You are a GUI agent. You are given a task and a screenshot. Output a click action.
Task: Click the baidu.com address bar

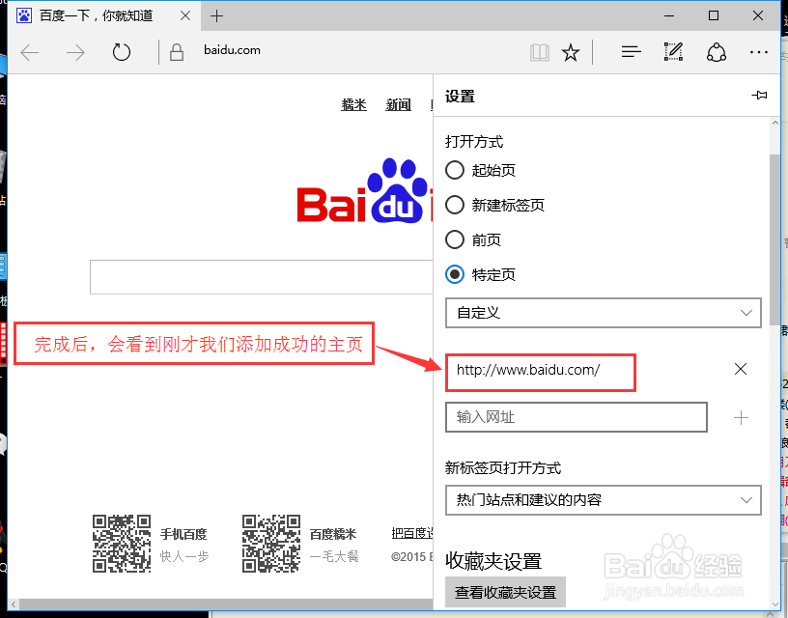232,50
